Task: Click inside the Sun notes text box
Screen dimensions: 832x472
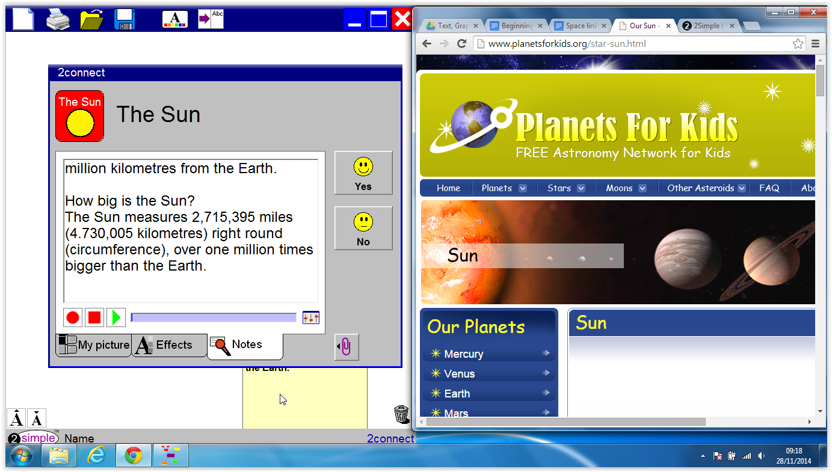Action: 191,231
